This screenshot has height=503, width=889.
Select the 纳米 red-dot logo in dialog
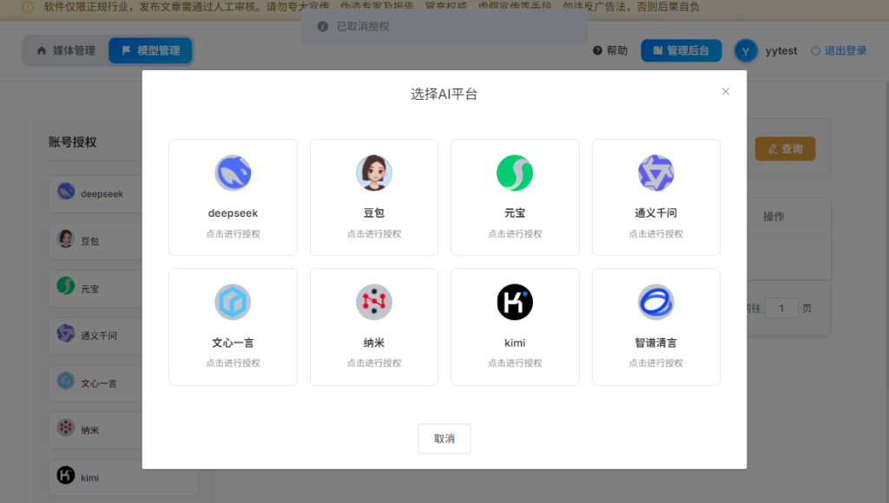373,302
